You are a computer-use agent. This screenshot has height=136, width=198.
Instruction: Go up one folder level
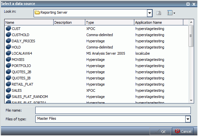(158, 13)
